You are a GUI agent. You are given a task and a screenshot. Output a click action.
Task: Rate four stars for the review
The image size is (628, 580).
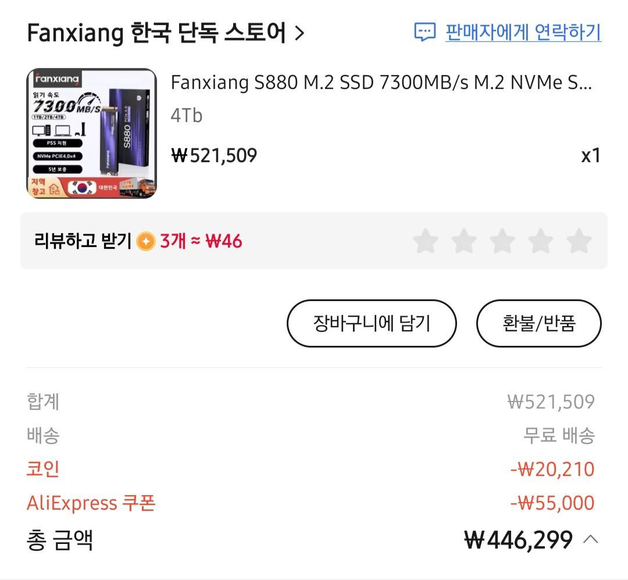point(541,241)
